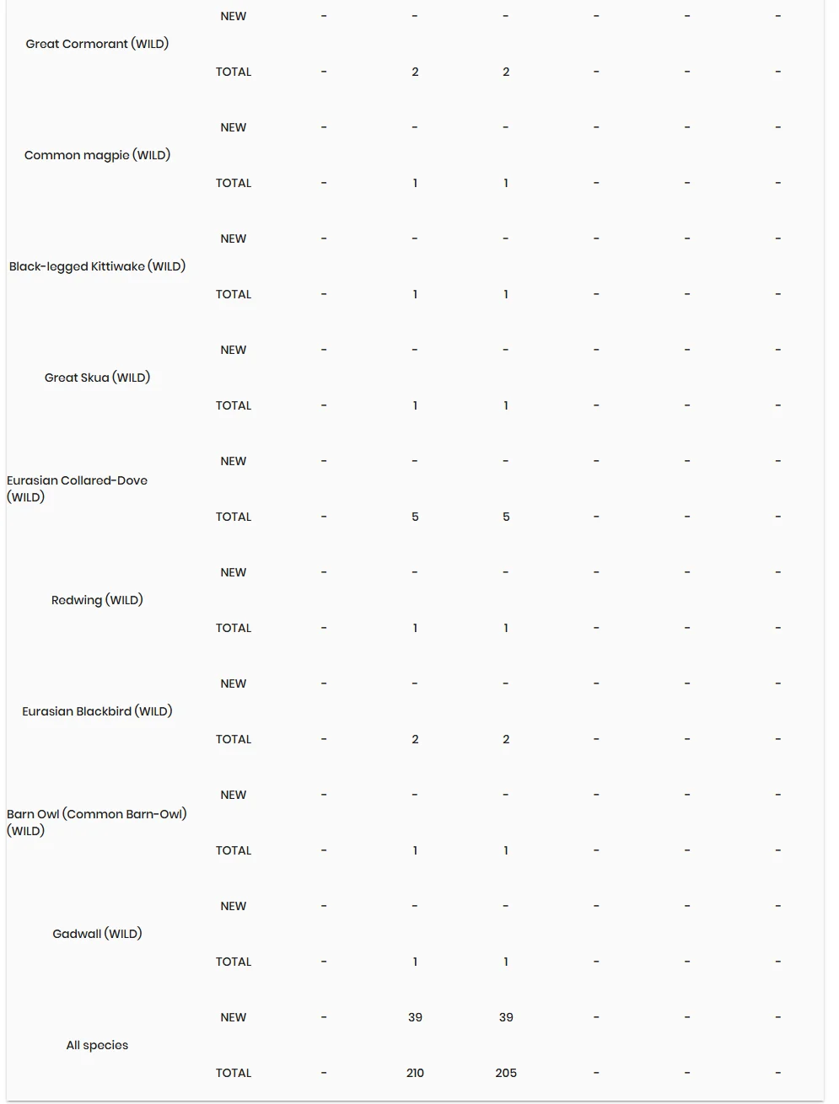The width and height of the screenshot is (839, 1104).
Task: Click the NEW label in Gadwall row
Action: pos(234,906)
